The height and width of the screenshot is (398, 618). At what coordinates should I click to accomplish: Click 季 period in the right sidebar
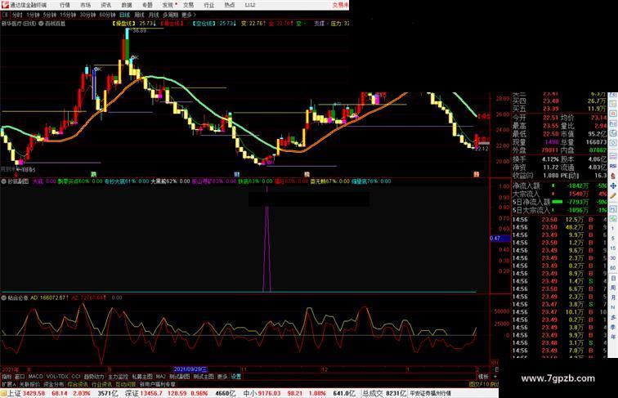tap(613, 327)
